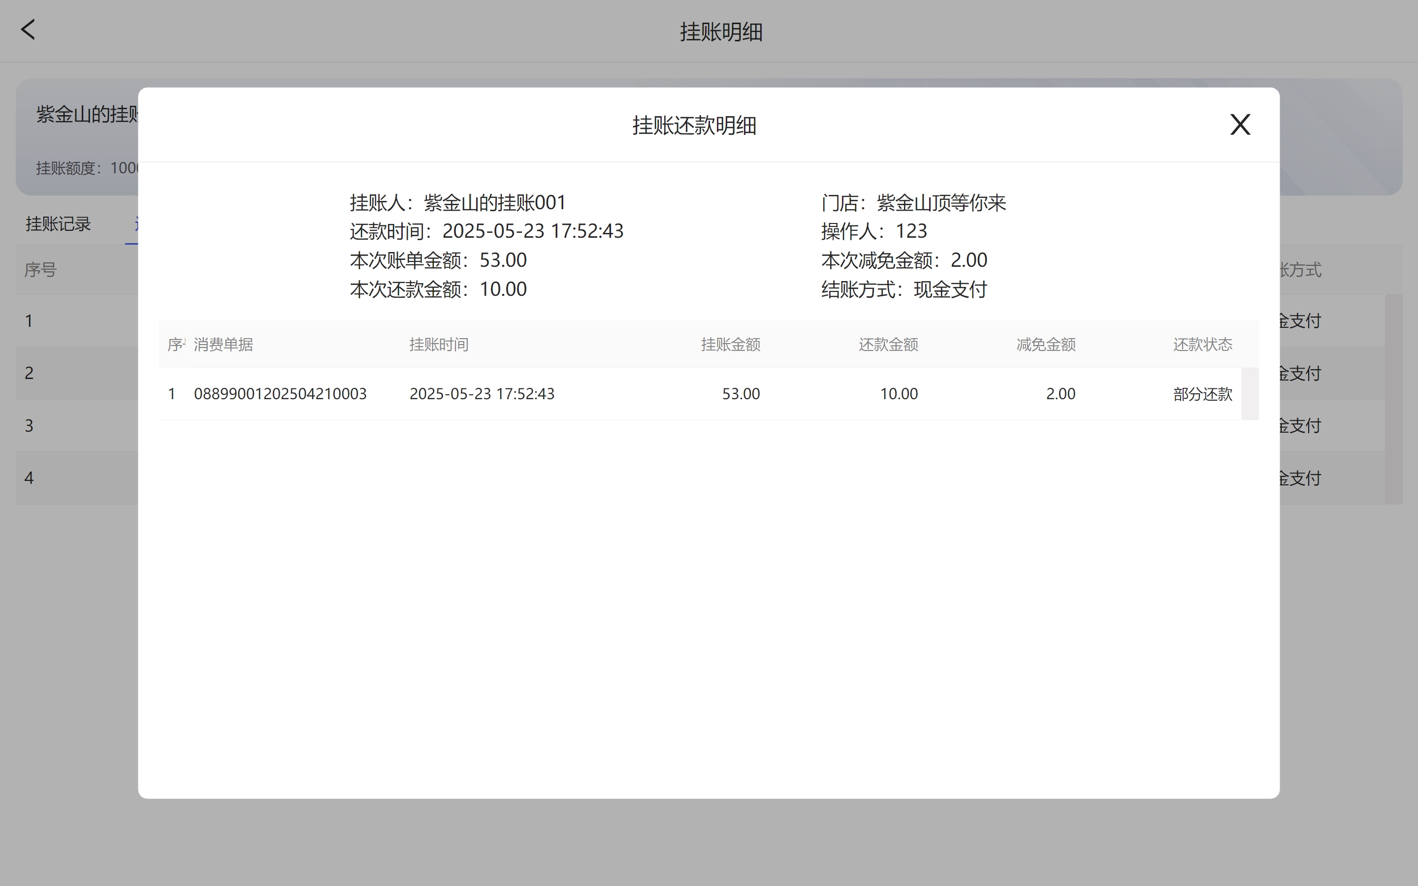Image resolution: width=1418 pixels, height=886 pixels.
Task: Click the 2.00 waived amount table cell
Action: pos(1061,394)
